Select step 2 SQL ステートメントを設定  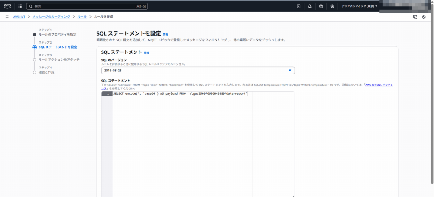click(x=58, y=47)
